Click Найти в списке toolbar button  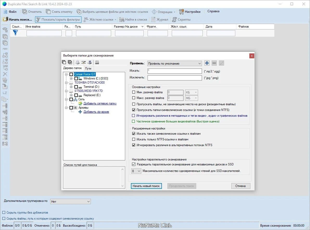click(x=133, y=19)
